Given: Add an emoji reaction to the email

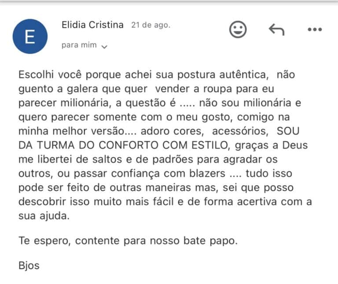Looking at the screenshot, I should (238, 29).
